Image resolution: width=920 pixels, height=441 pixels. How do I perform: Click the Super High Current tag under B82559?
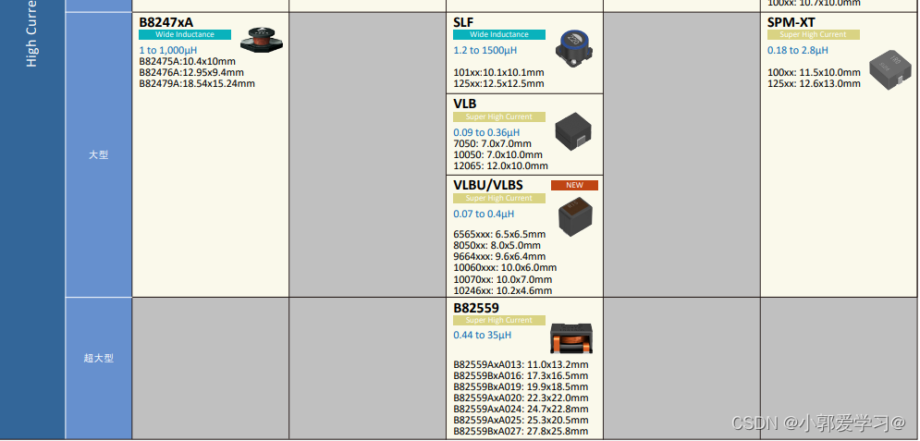point(499,320)
